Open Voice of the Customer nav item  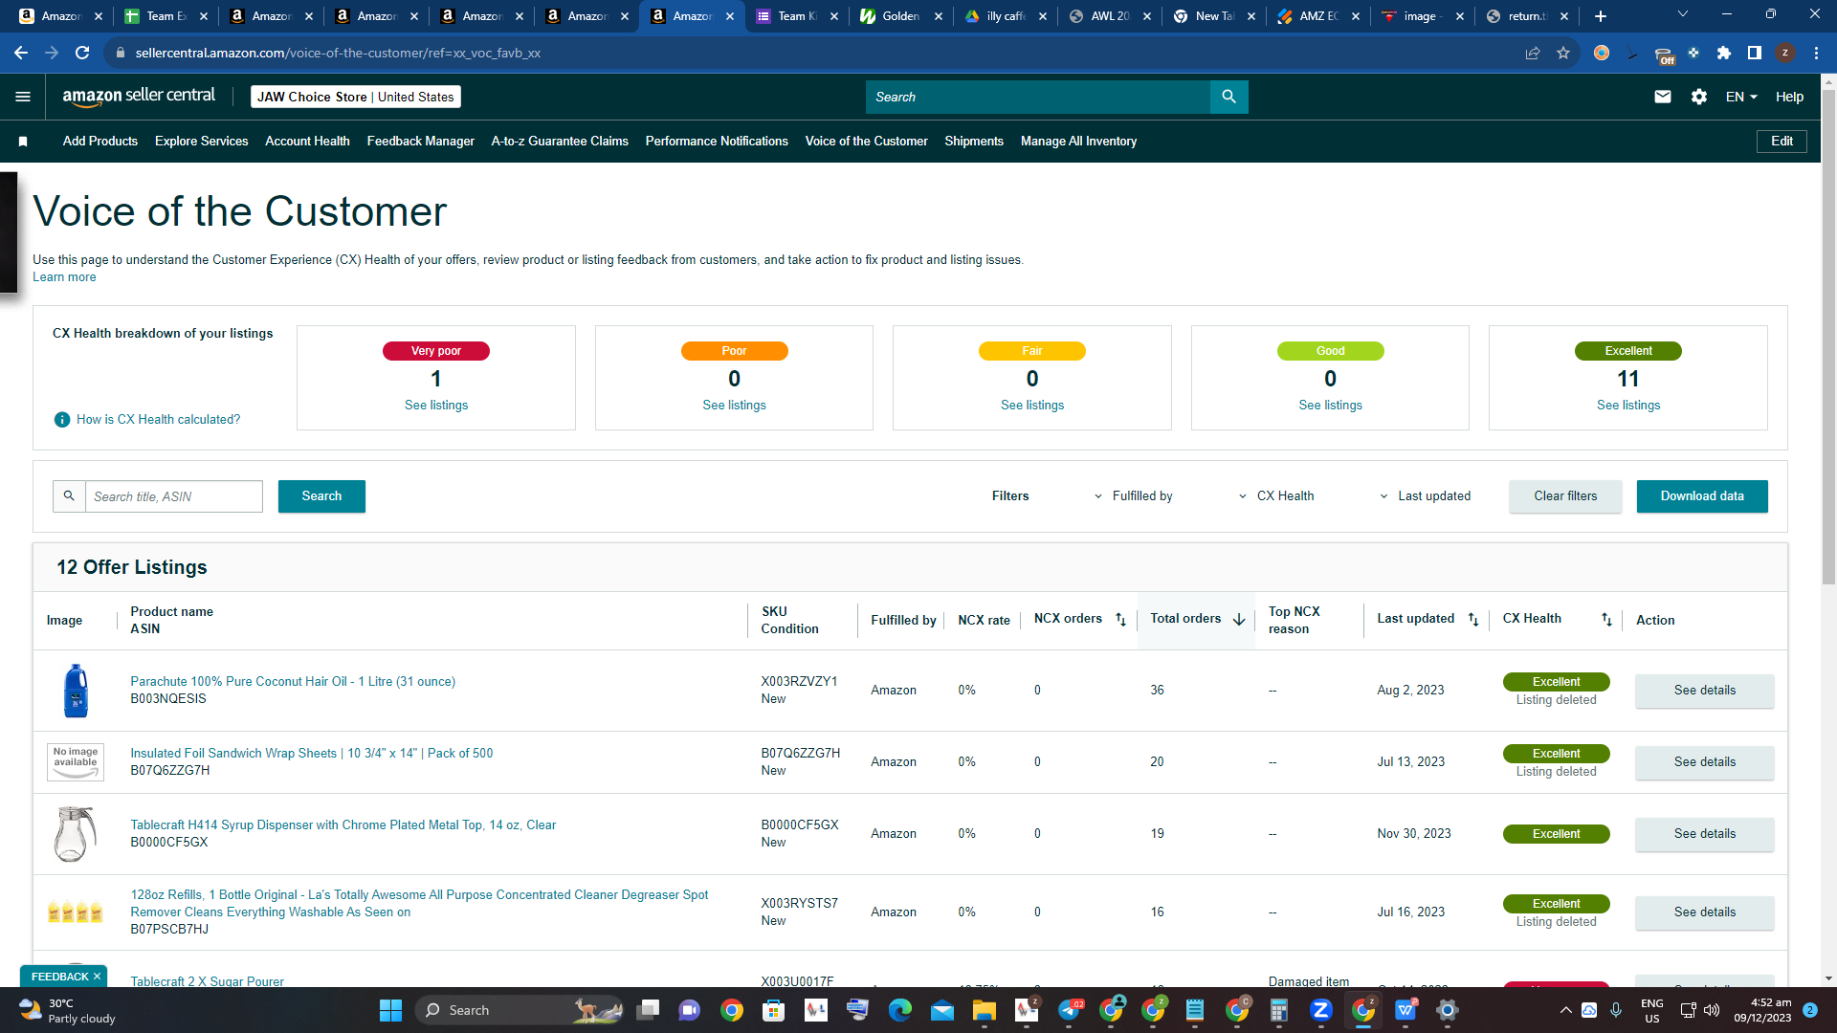867,142
